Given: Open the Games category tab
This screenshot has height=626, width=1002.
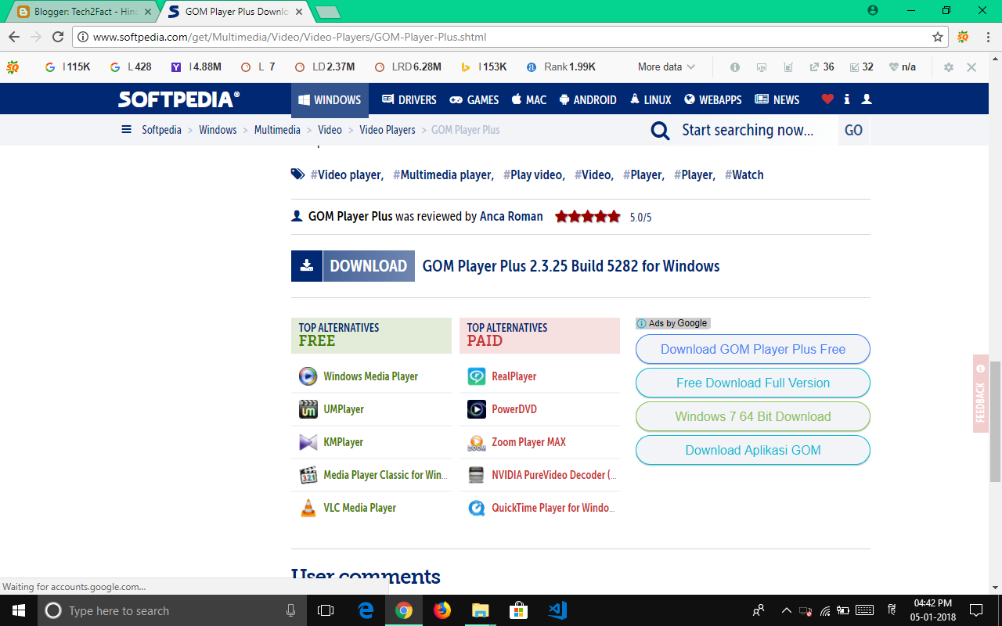Looking at the screenshot, I should (474, 99).
